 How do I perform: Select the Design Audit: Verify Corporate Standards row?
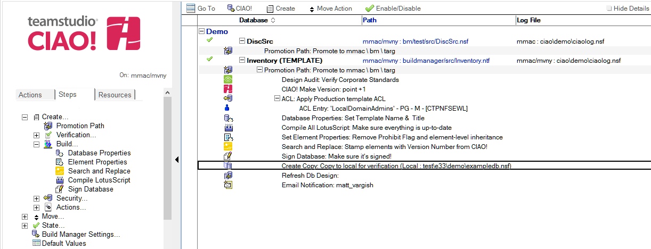340,80
